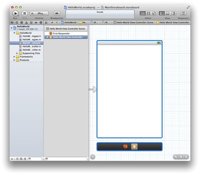Show the Search navigator

point(21,23)
